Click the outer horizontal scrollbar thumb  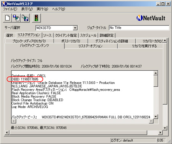[78, 133]
